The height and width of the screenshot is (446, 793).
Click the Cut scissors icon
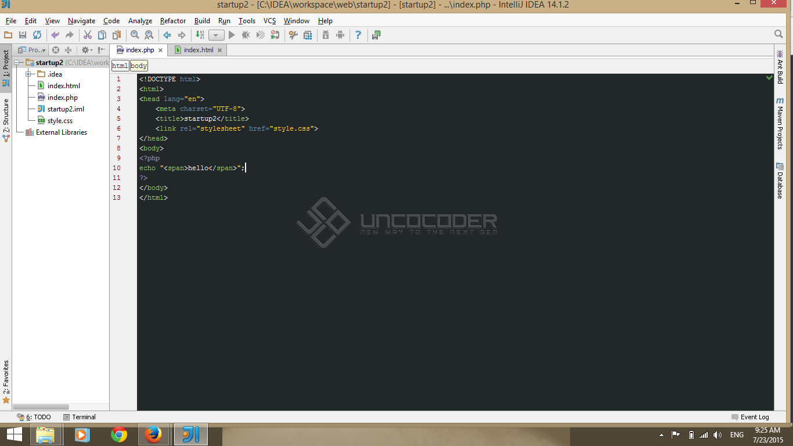pyautogui.click(x=88, y=35)
